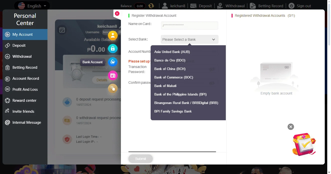Open Invite friends label in sidebar
Screen dimensions: 331x174
coord(23,111)
